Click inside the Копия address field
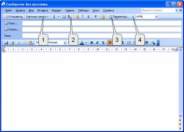Viewport: 184px width, 132px height. pyautogui.click(x=102, y=29)
